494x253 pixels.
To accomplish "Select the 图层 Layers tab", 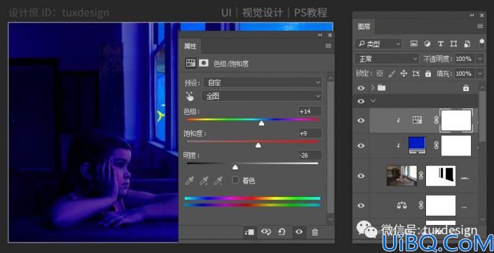I will click(364, 27).
